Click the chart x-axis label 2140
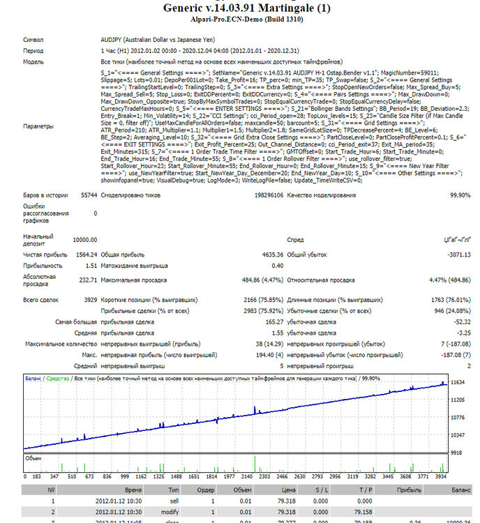This screenshot has height=523, width=480. coord(247,476)
